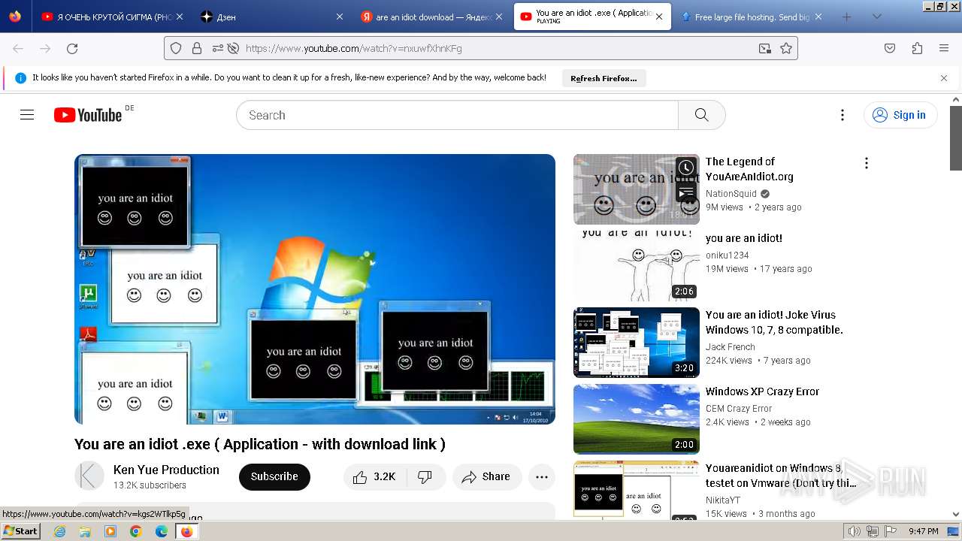Viewport: 962px width, 541px height.
Task: Open options for The Legend of YouAreAnIdiot.org video
Action: (x=867, y=163)
